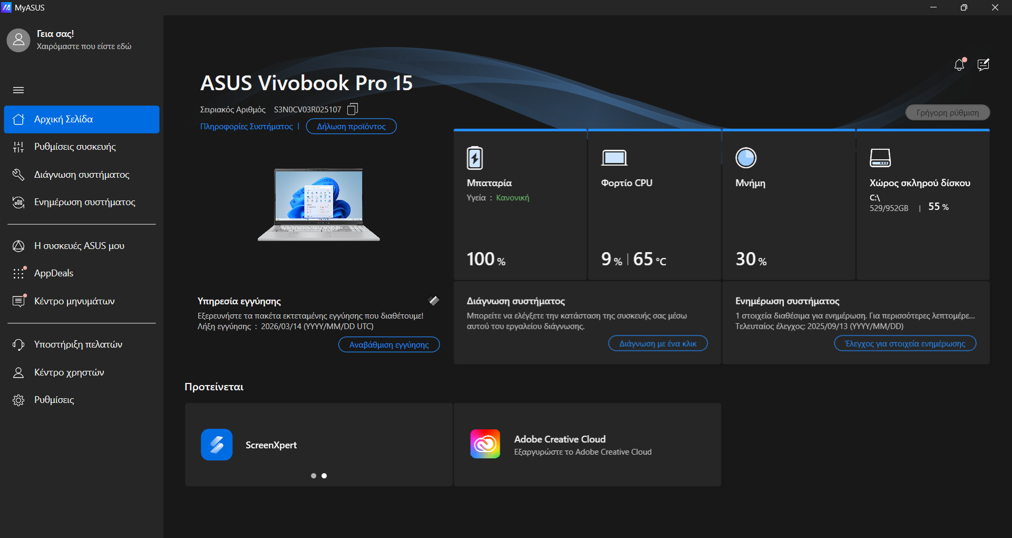Click the 9 % CPU load value

pos(611,259)
